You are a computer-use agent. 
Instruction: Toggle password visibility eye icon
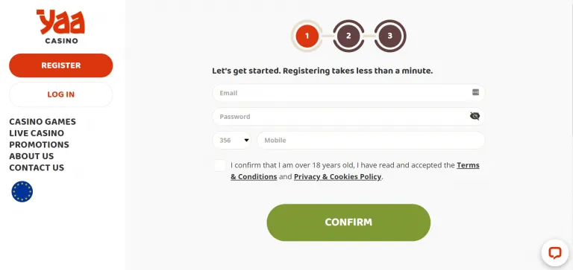pyautogui.click(x=475, y=116)
